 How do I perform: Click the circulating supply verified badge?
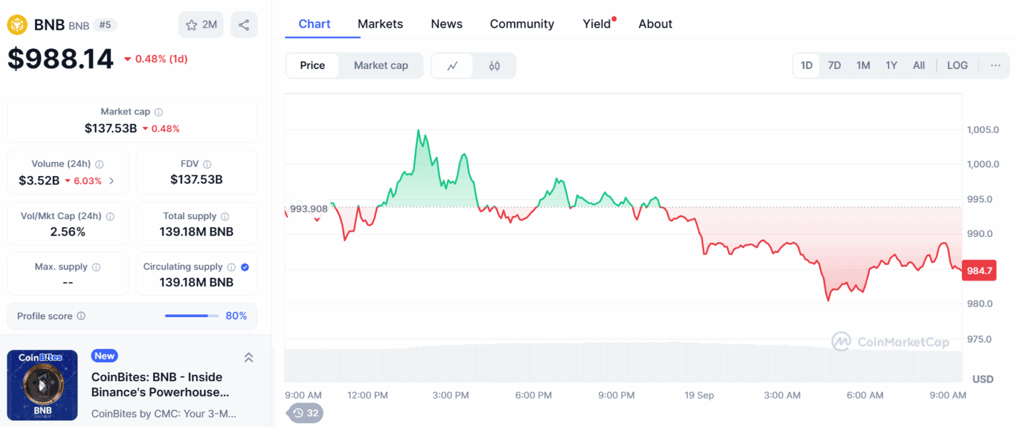coord(245,267)
